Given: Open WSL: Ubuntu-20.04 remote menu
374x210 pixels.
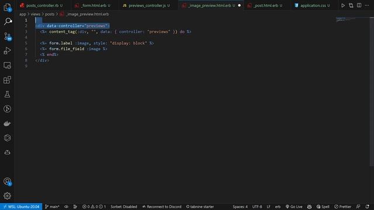Looking at the screenshot, I should tap(21, 206).
